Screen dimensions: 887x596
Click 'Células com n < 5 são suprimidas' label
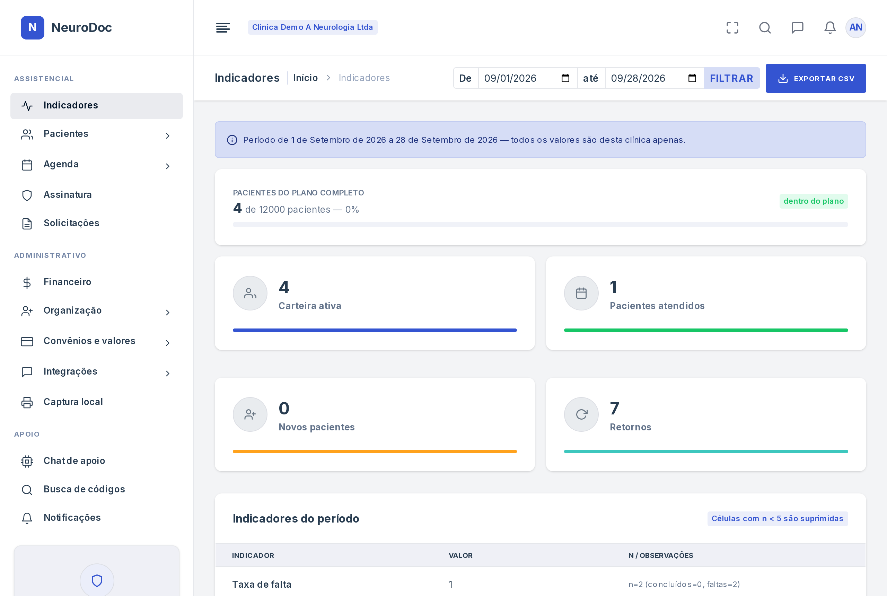pos(777,518)
